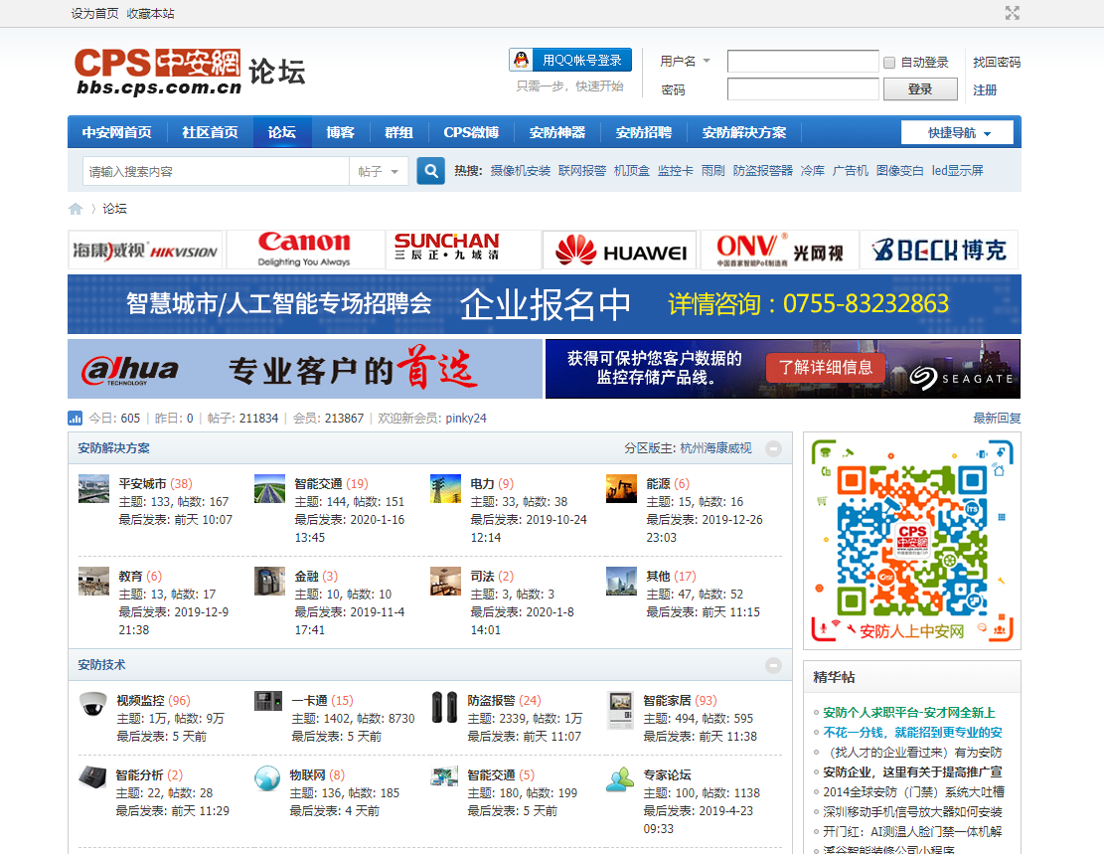Image resolution: width=1104 pixels, height=854 pixels.
Task: Click the 防盗报警 forum icon
Action: coord(444,706)
